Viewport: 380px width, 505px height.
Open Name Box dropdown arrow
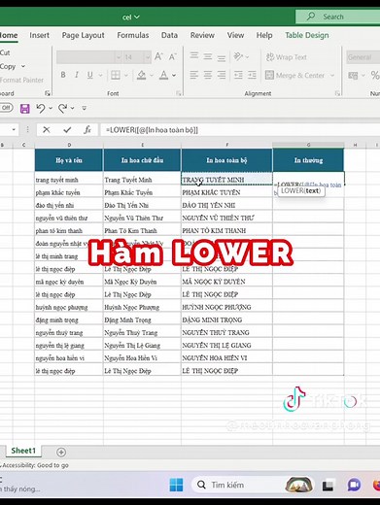click(x=14, y=130)
